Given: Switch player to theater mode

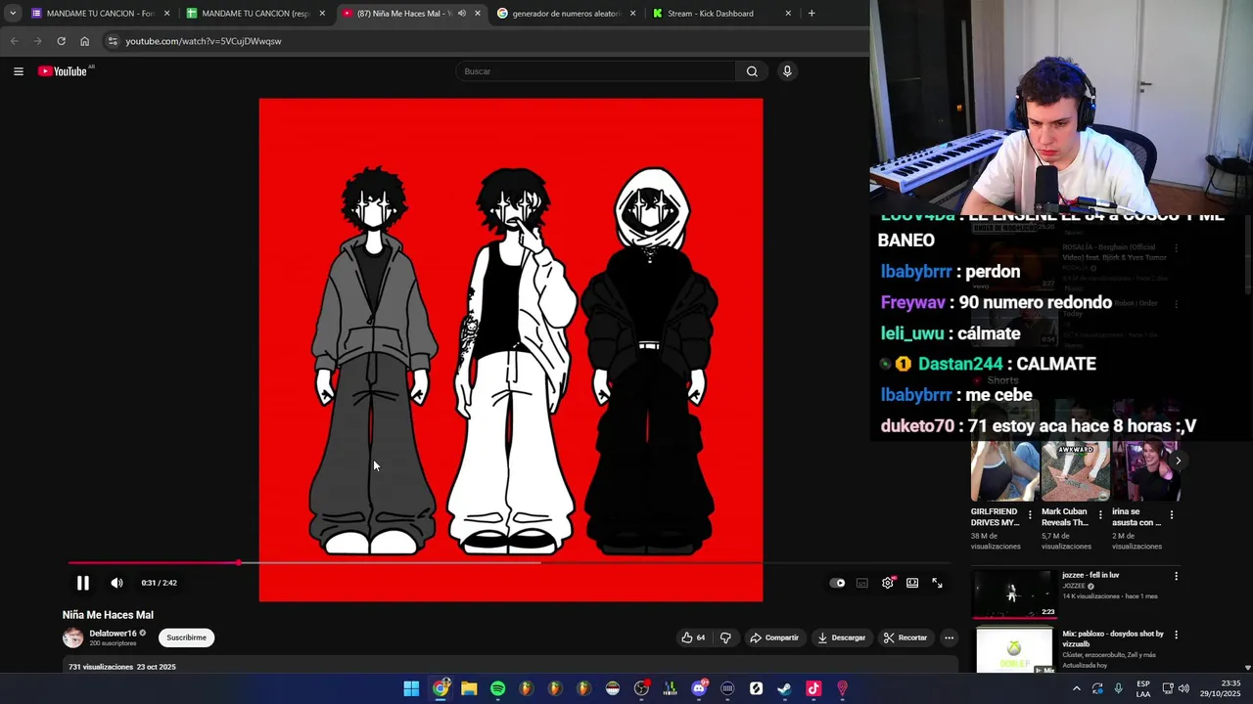Looking at the screenshot, I should 912,583.
